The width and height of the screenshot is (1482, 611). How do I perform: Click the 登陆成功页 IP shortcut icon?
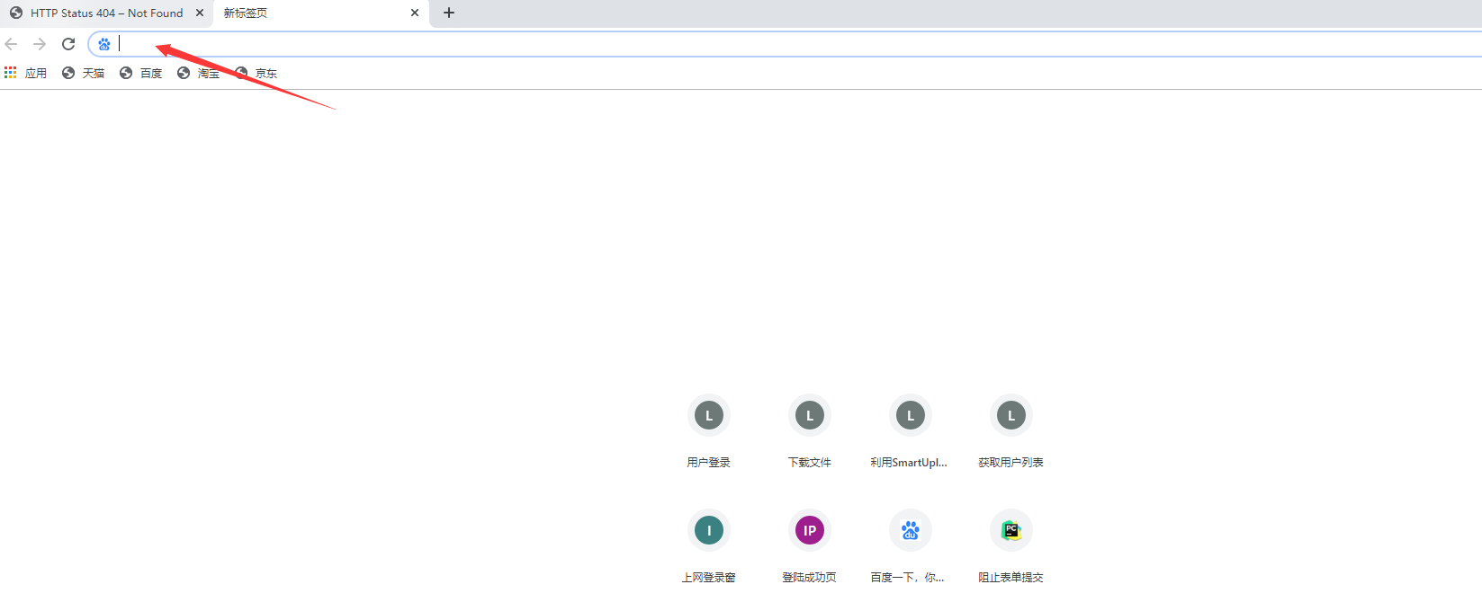[x=810, y=530]
